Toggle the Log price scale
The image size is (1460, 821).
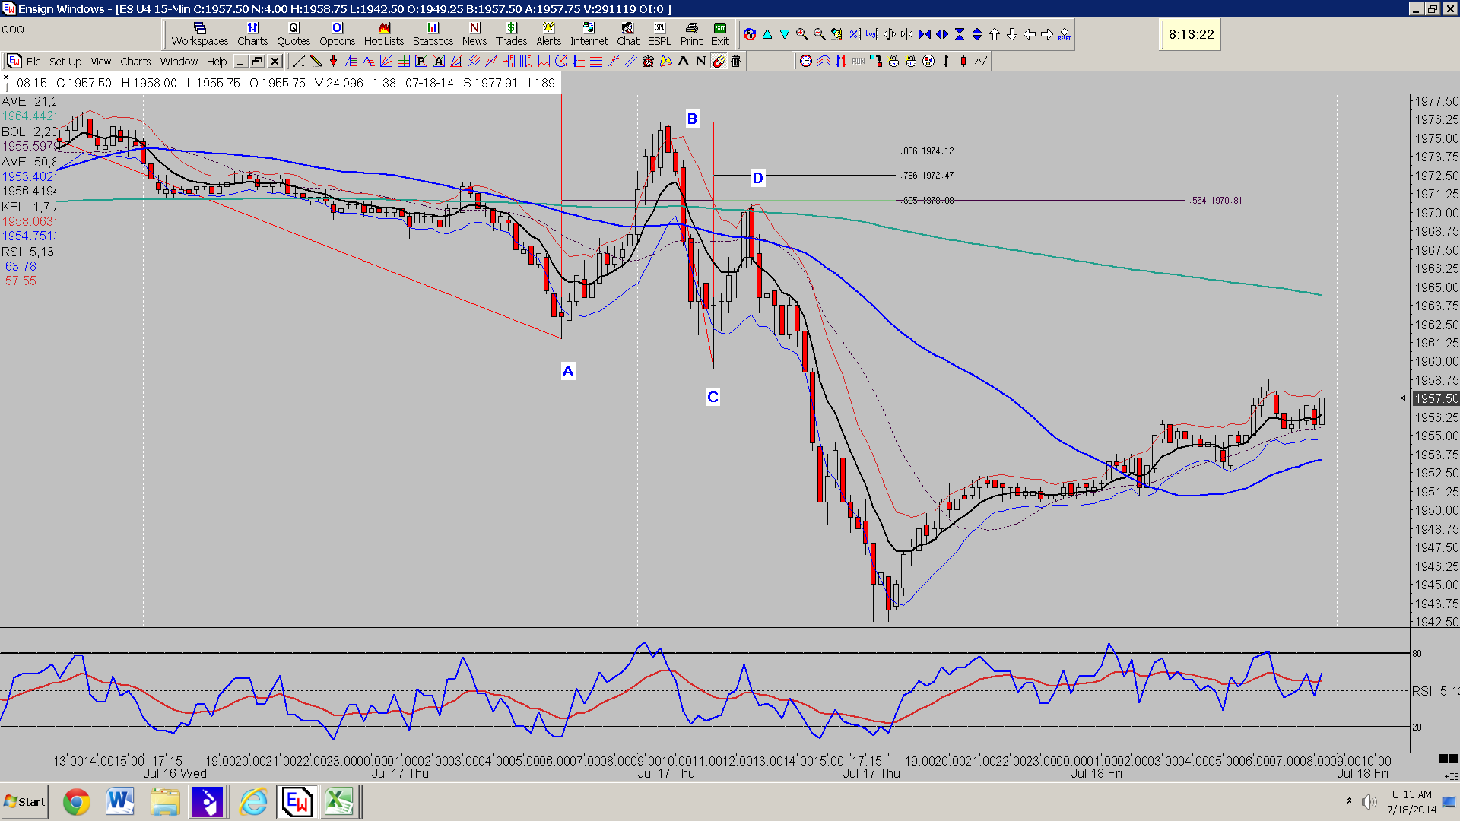point(871,34)
